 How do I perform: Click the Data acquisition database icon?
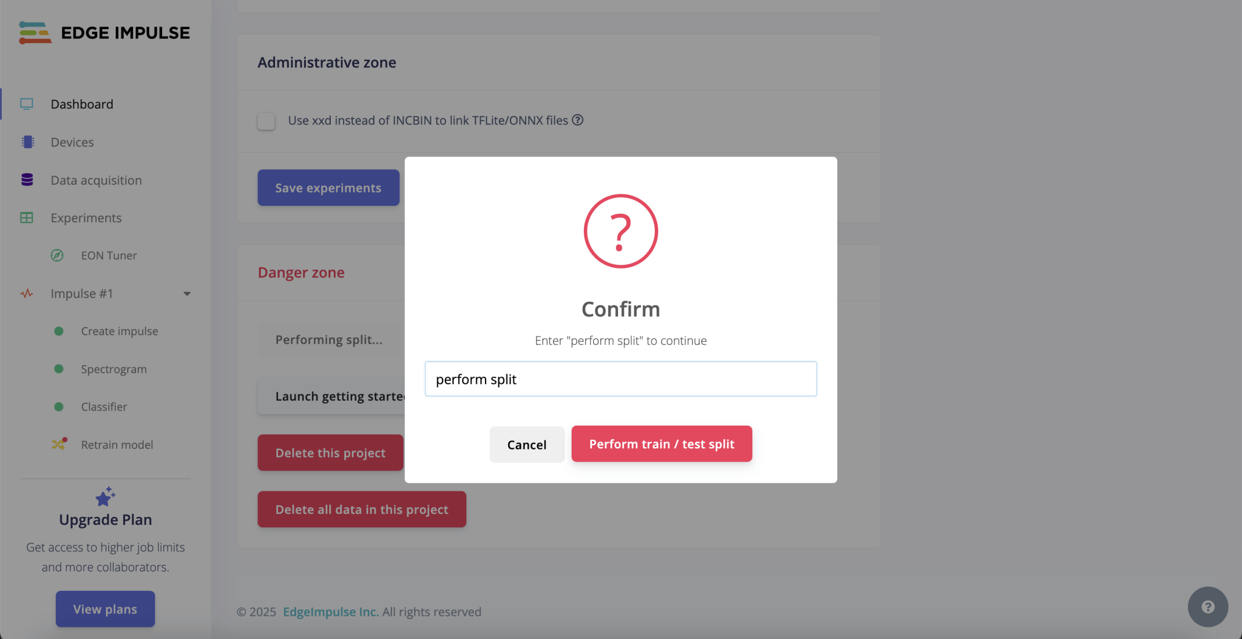[27, 180]
